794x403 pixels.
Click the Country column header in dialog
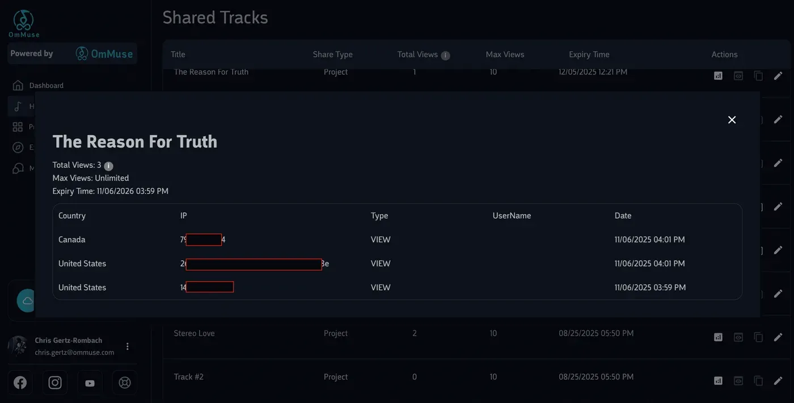(x=72, y=215)
